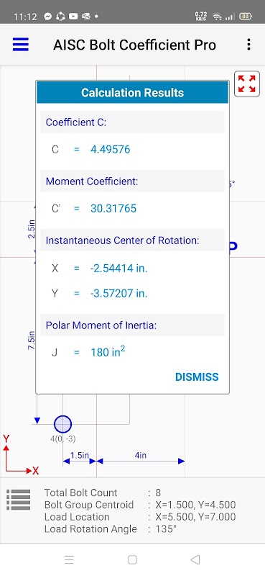The width and height of the screenshot is (265, 576).
Task: Tap the Bolt Group Centroid info row
Action: (x=140, y=505)
